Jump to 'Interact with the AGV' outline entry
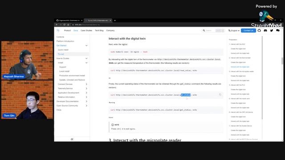285x160 pixels. click(237, 44)
